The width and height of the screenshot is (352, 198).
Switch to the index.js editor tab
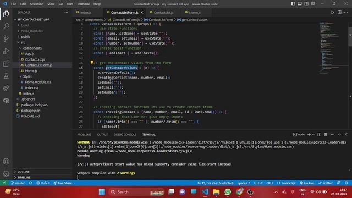(x=86, y=13)
